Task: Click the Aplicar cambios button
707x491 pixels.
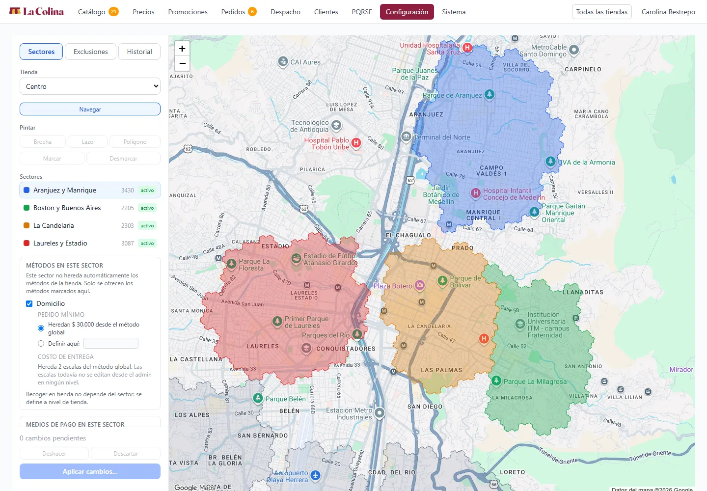Action: pos(90,471)
